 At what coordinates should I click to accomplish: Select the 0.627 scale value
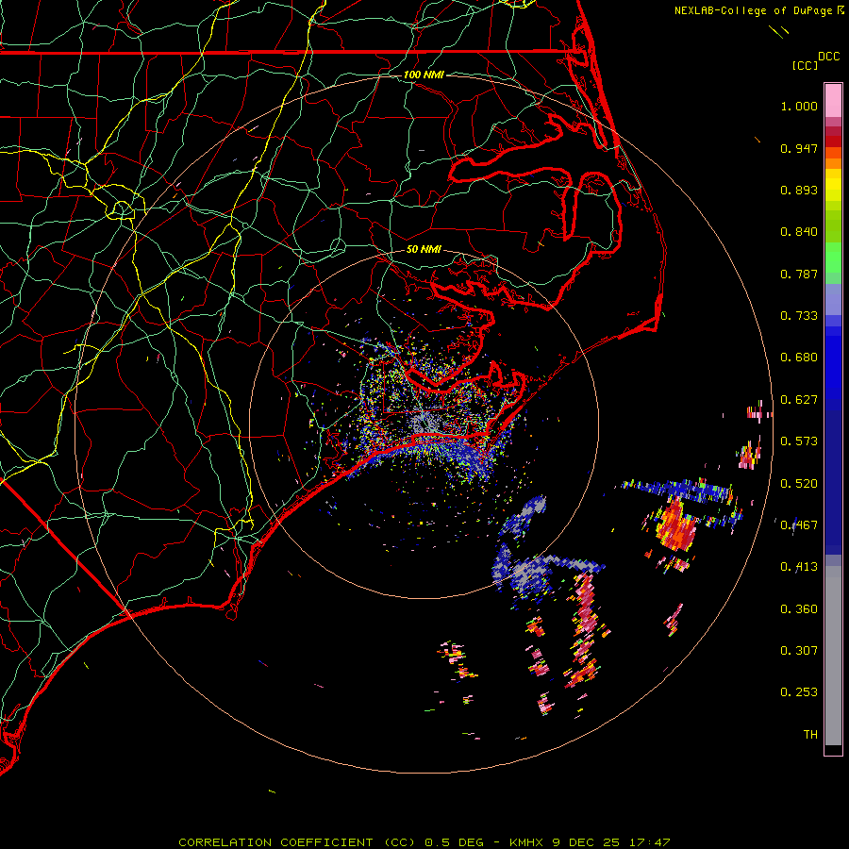click(799, 400)
